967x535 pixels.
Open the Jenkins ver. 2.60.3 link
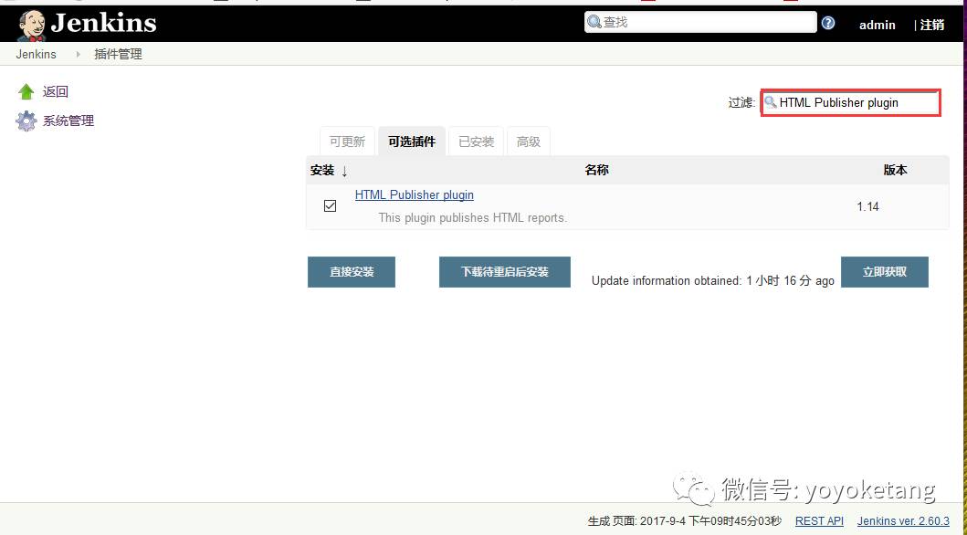coord(903,521)
